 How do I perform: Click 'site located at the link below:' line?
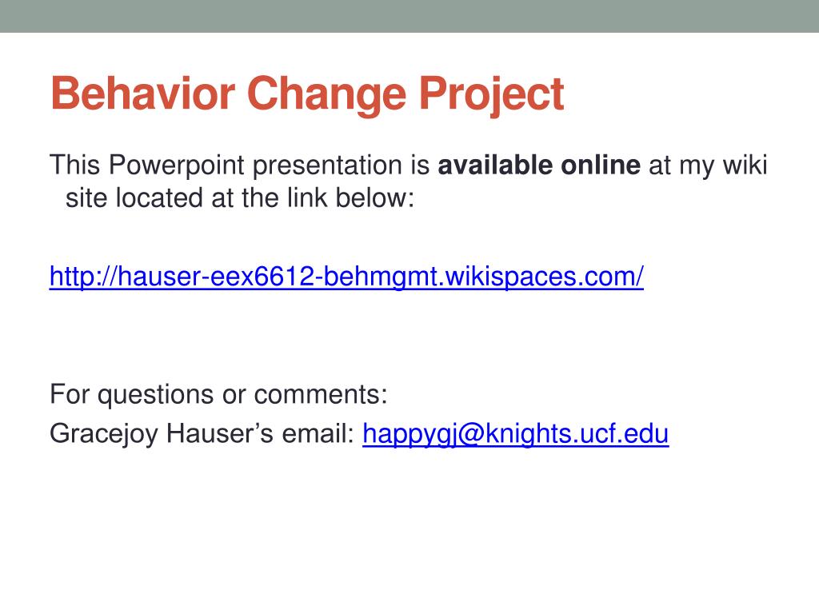(x=240, y=198)
